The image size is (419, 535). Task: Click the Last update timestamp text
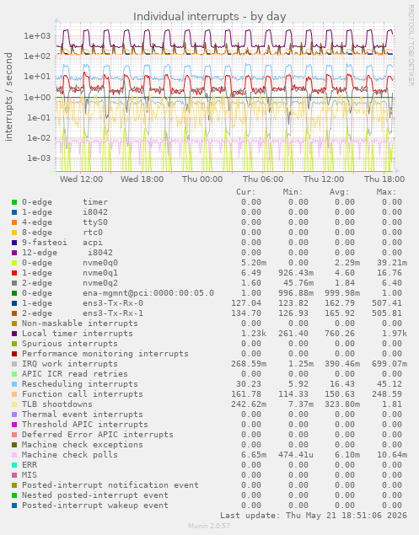[314, 516]
